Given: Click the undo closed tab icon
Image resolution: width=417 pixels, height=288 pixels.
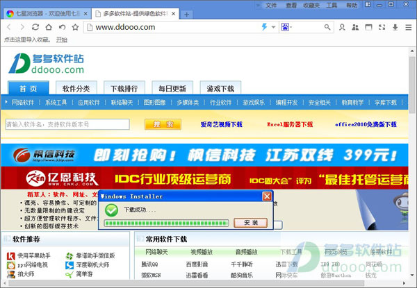Looking at the screenshot, I should click(x=62, y=27).
